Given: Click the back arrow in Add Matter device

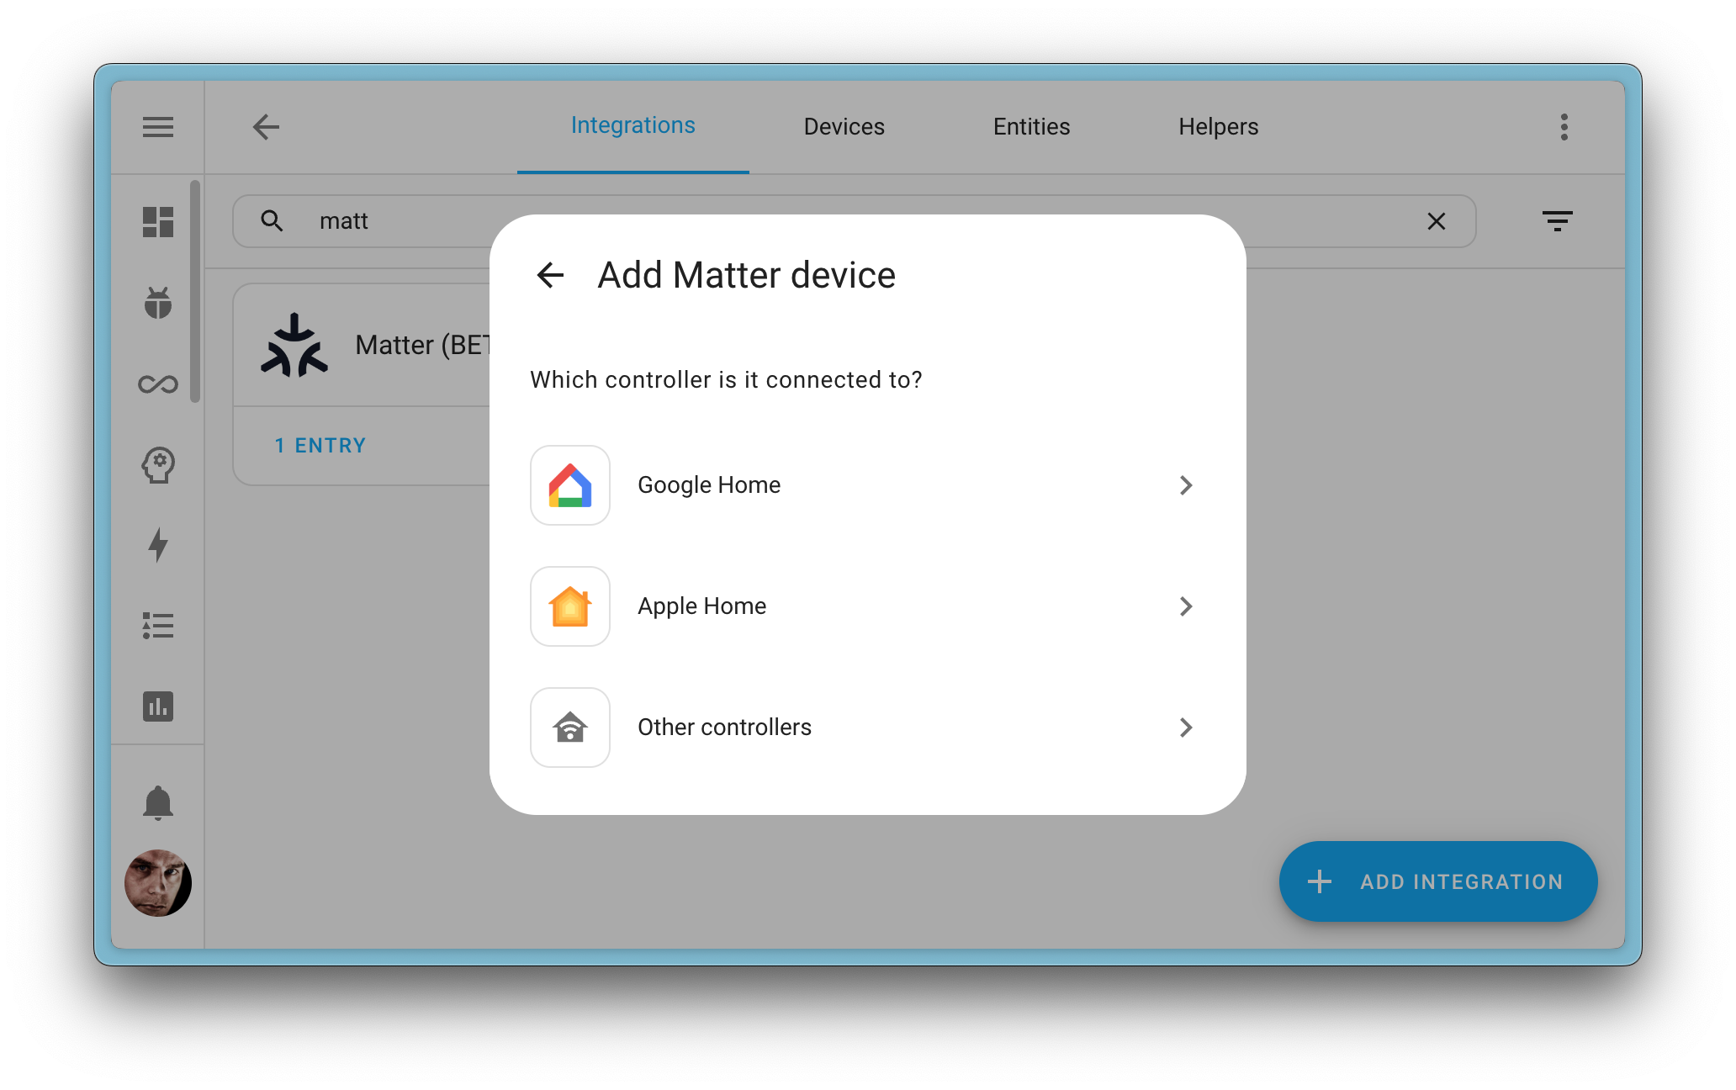Looking at the screenshot, I should 548,275.
